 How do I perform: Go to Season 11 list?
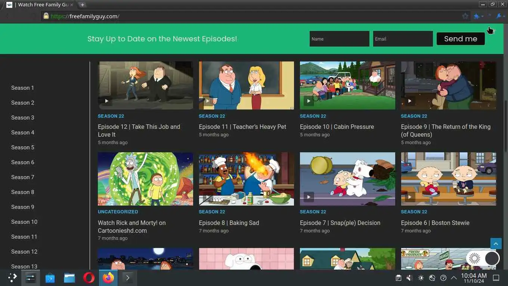coord(24,237)
